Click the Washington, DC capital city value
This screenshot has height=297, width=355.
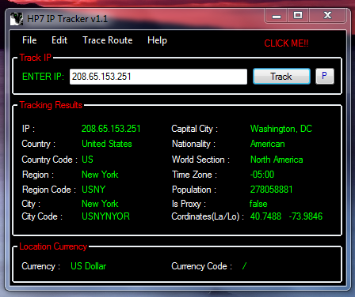281,129
